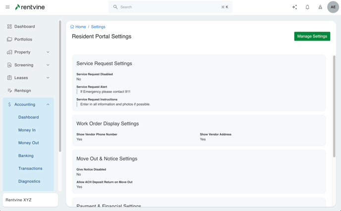This screenshot has width=341, height=211.
Task: Focus the Search input field
Action: click(169, 7)
